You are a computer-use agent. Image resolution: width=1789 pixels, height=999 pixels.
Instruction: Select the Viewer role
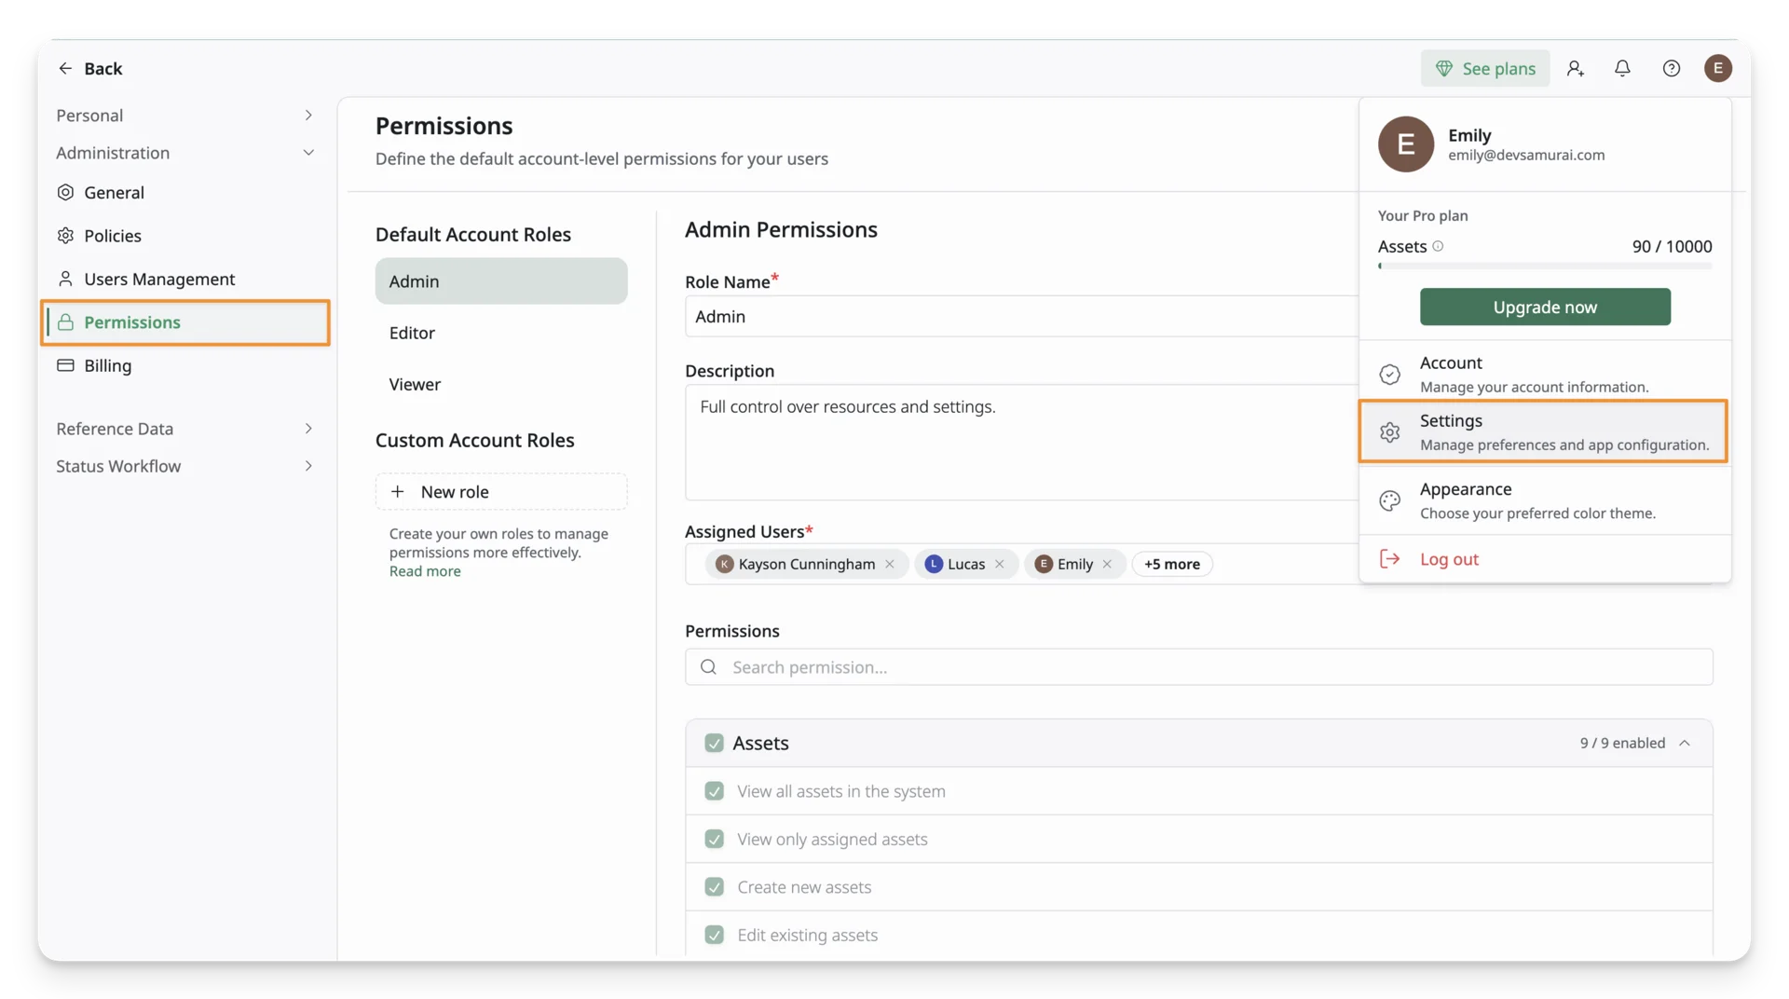501,384
